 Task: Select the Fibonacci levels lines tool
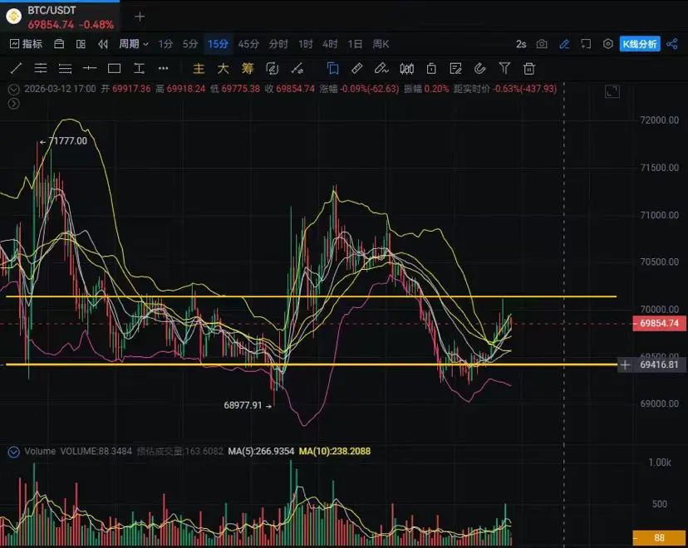pyautogui.click(x=65, y=68)
